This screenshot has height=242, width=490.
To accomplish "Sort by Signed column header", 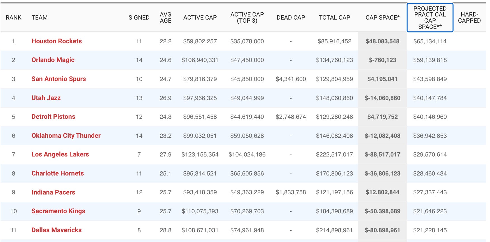I will pos(139,18).
